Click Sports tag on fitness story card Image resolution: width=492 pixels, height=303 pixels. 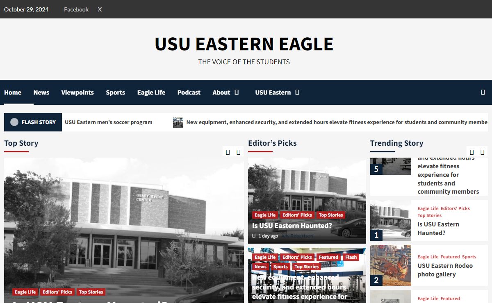tap(280, 267)
